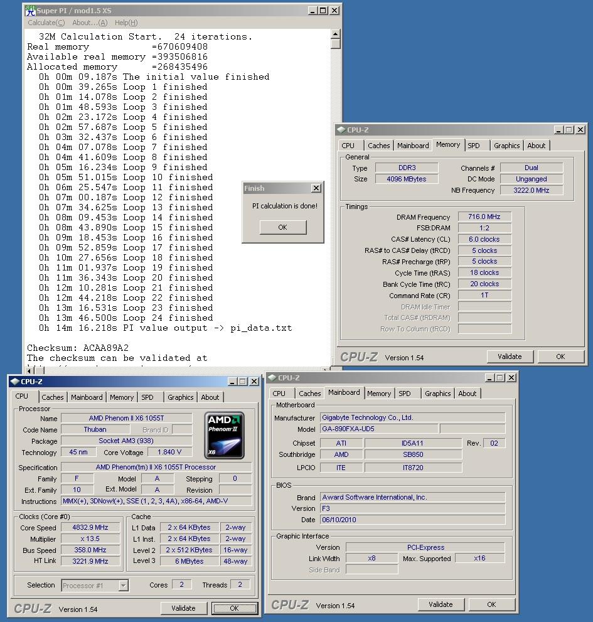Click Validate in the Mainboard window
This screenshot has width=593, height=622.
(441, 604)
